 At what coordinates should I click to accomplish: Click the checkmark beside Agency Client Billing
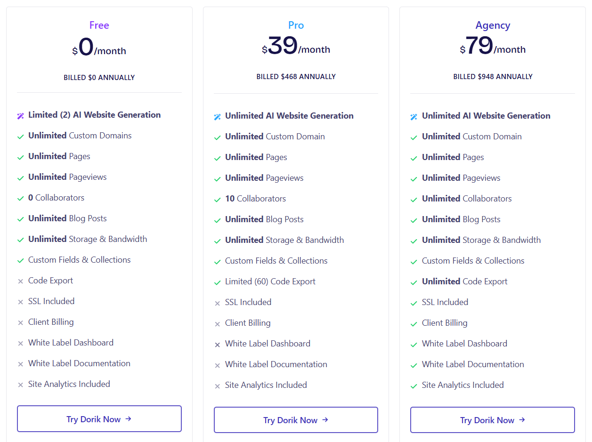(x=414, y=324)
